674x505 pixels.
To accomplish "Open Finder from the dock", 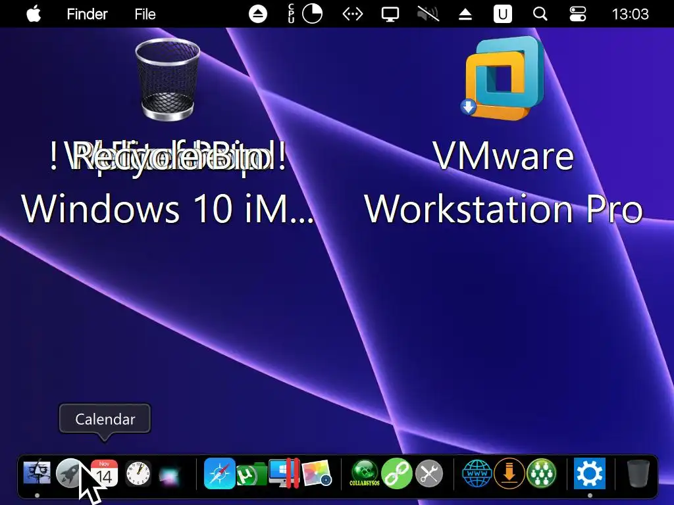I will [37, 473].
